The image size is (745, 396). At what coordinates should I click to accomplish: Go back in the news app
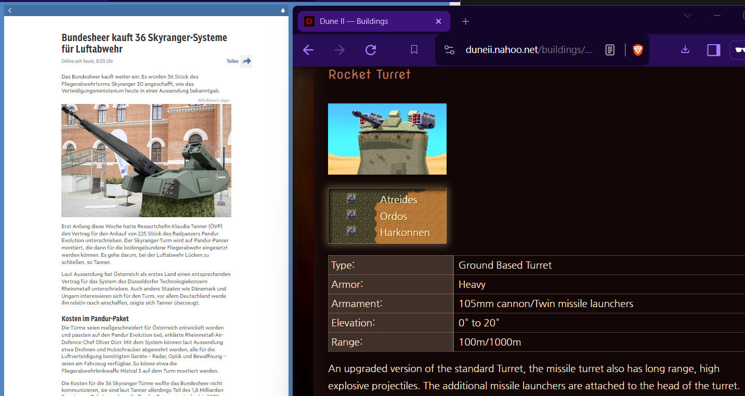(10, 10)
